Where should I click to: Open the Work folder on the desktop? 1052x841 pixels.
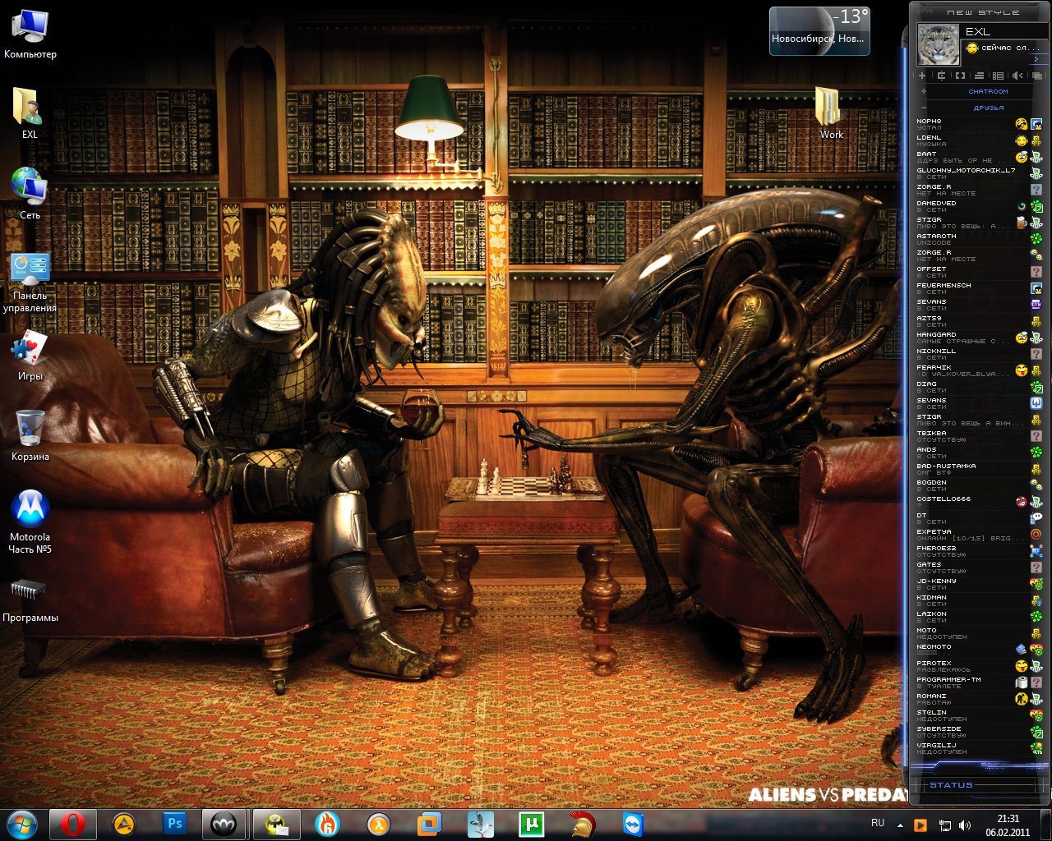(831, 113)
